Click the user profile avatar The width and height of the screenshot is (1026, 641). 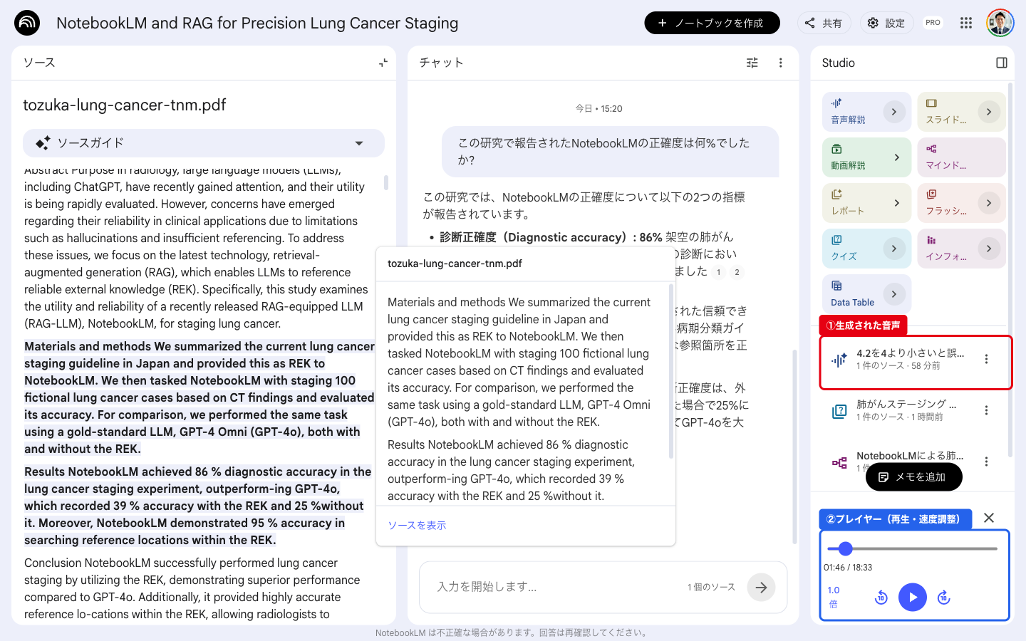[x=1000, y=23]
